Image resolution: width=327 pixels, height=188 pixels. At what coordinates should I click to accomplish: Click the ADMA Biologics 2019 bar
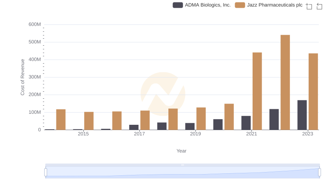tap(190, 126)
